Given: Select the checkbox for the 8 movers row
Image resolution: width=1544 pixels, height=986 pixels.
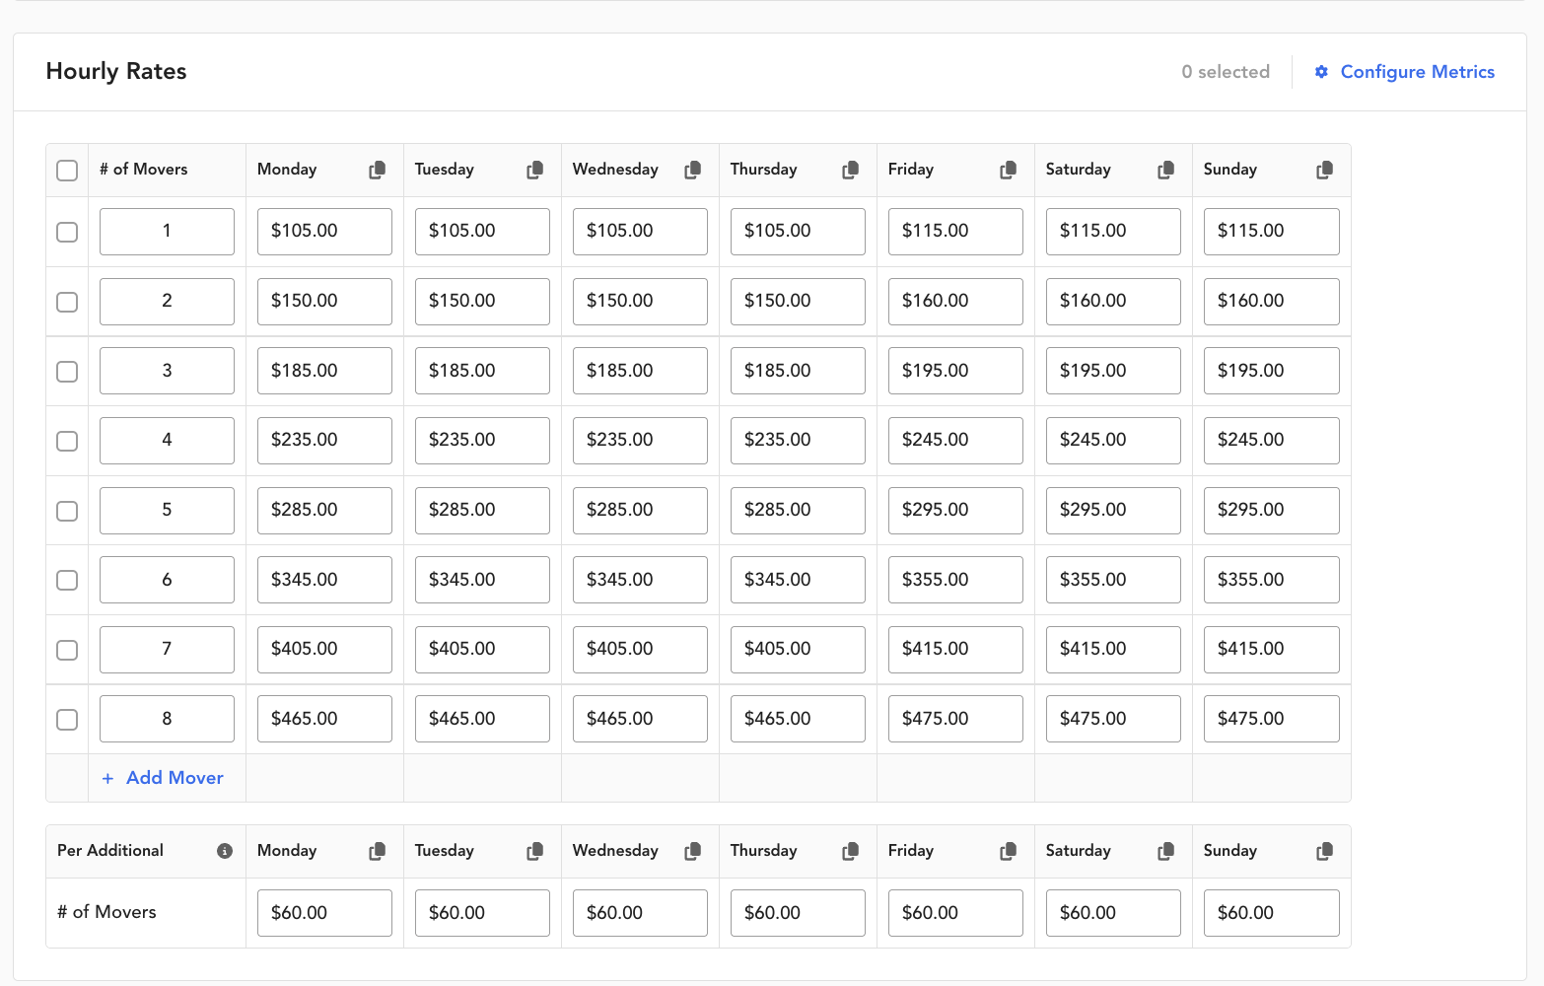Looking at the screenshot, I should (67, 720).
